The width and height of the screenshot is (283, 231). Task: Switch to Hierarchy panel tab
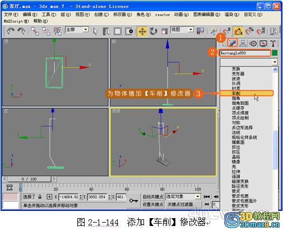coord(243,43)
